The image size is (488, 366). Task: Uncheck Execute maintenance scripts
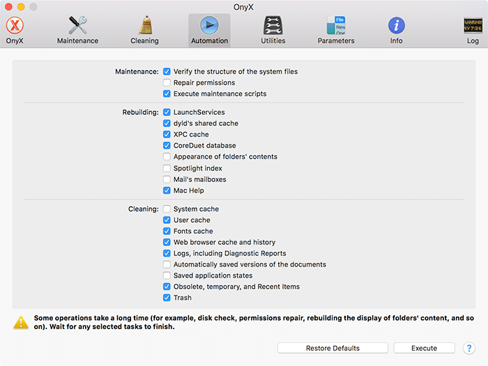167,93
